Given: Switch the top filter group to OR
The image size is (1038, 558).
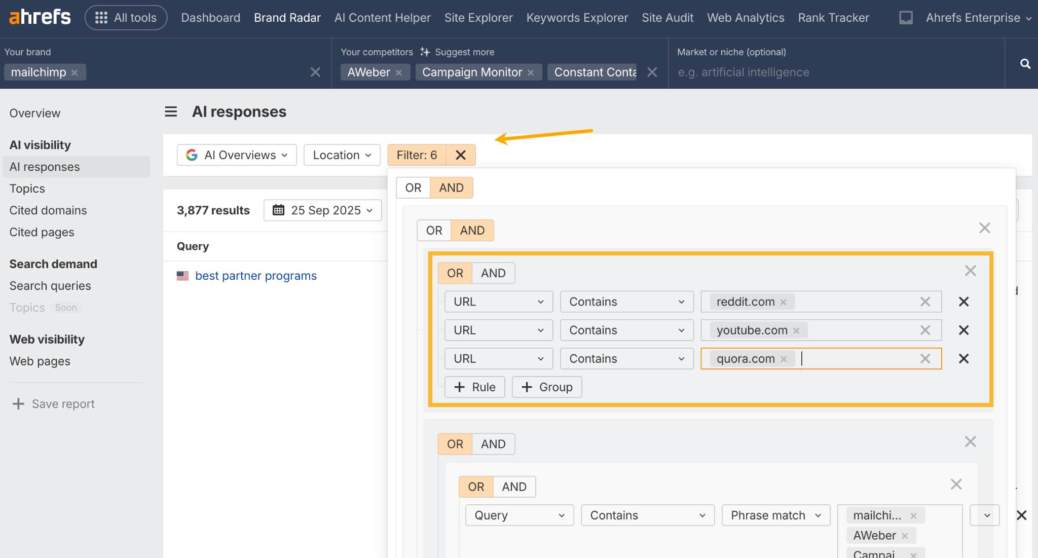Looking at the screenshot, I should (x=413, y=188).
